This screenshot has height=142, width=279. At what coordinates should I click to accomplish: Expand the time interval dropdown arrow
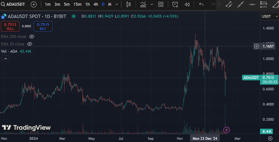(117, 4)
